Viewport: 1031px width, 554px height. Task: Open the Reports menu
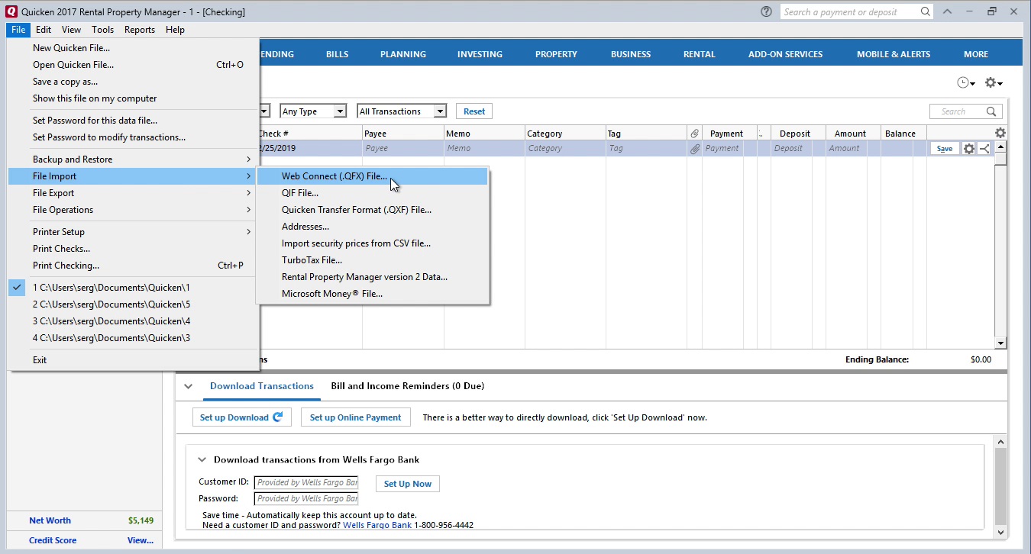pos(140,30)
